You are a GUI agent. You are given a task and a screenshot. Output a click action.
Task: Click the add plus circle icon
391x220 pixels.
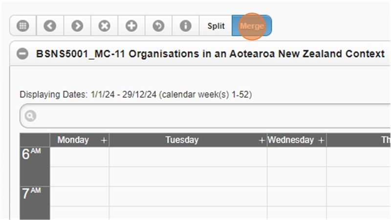coord(131,26)
